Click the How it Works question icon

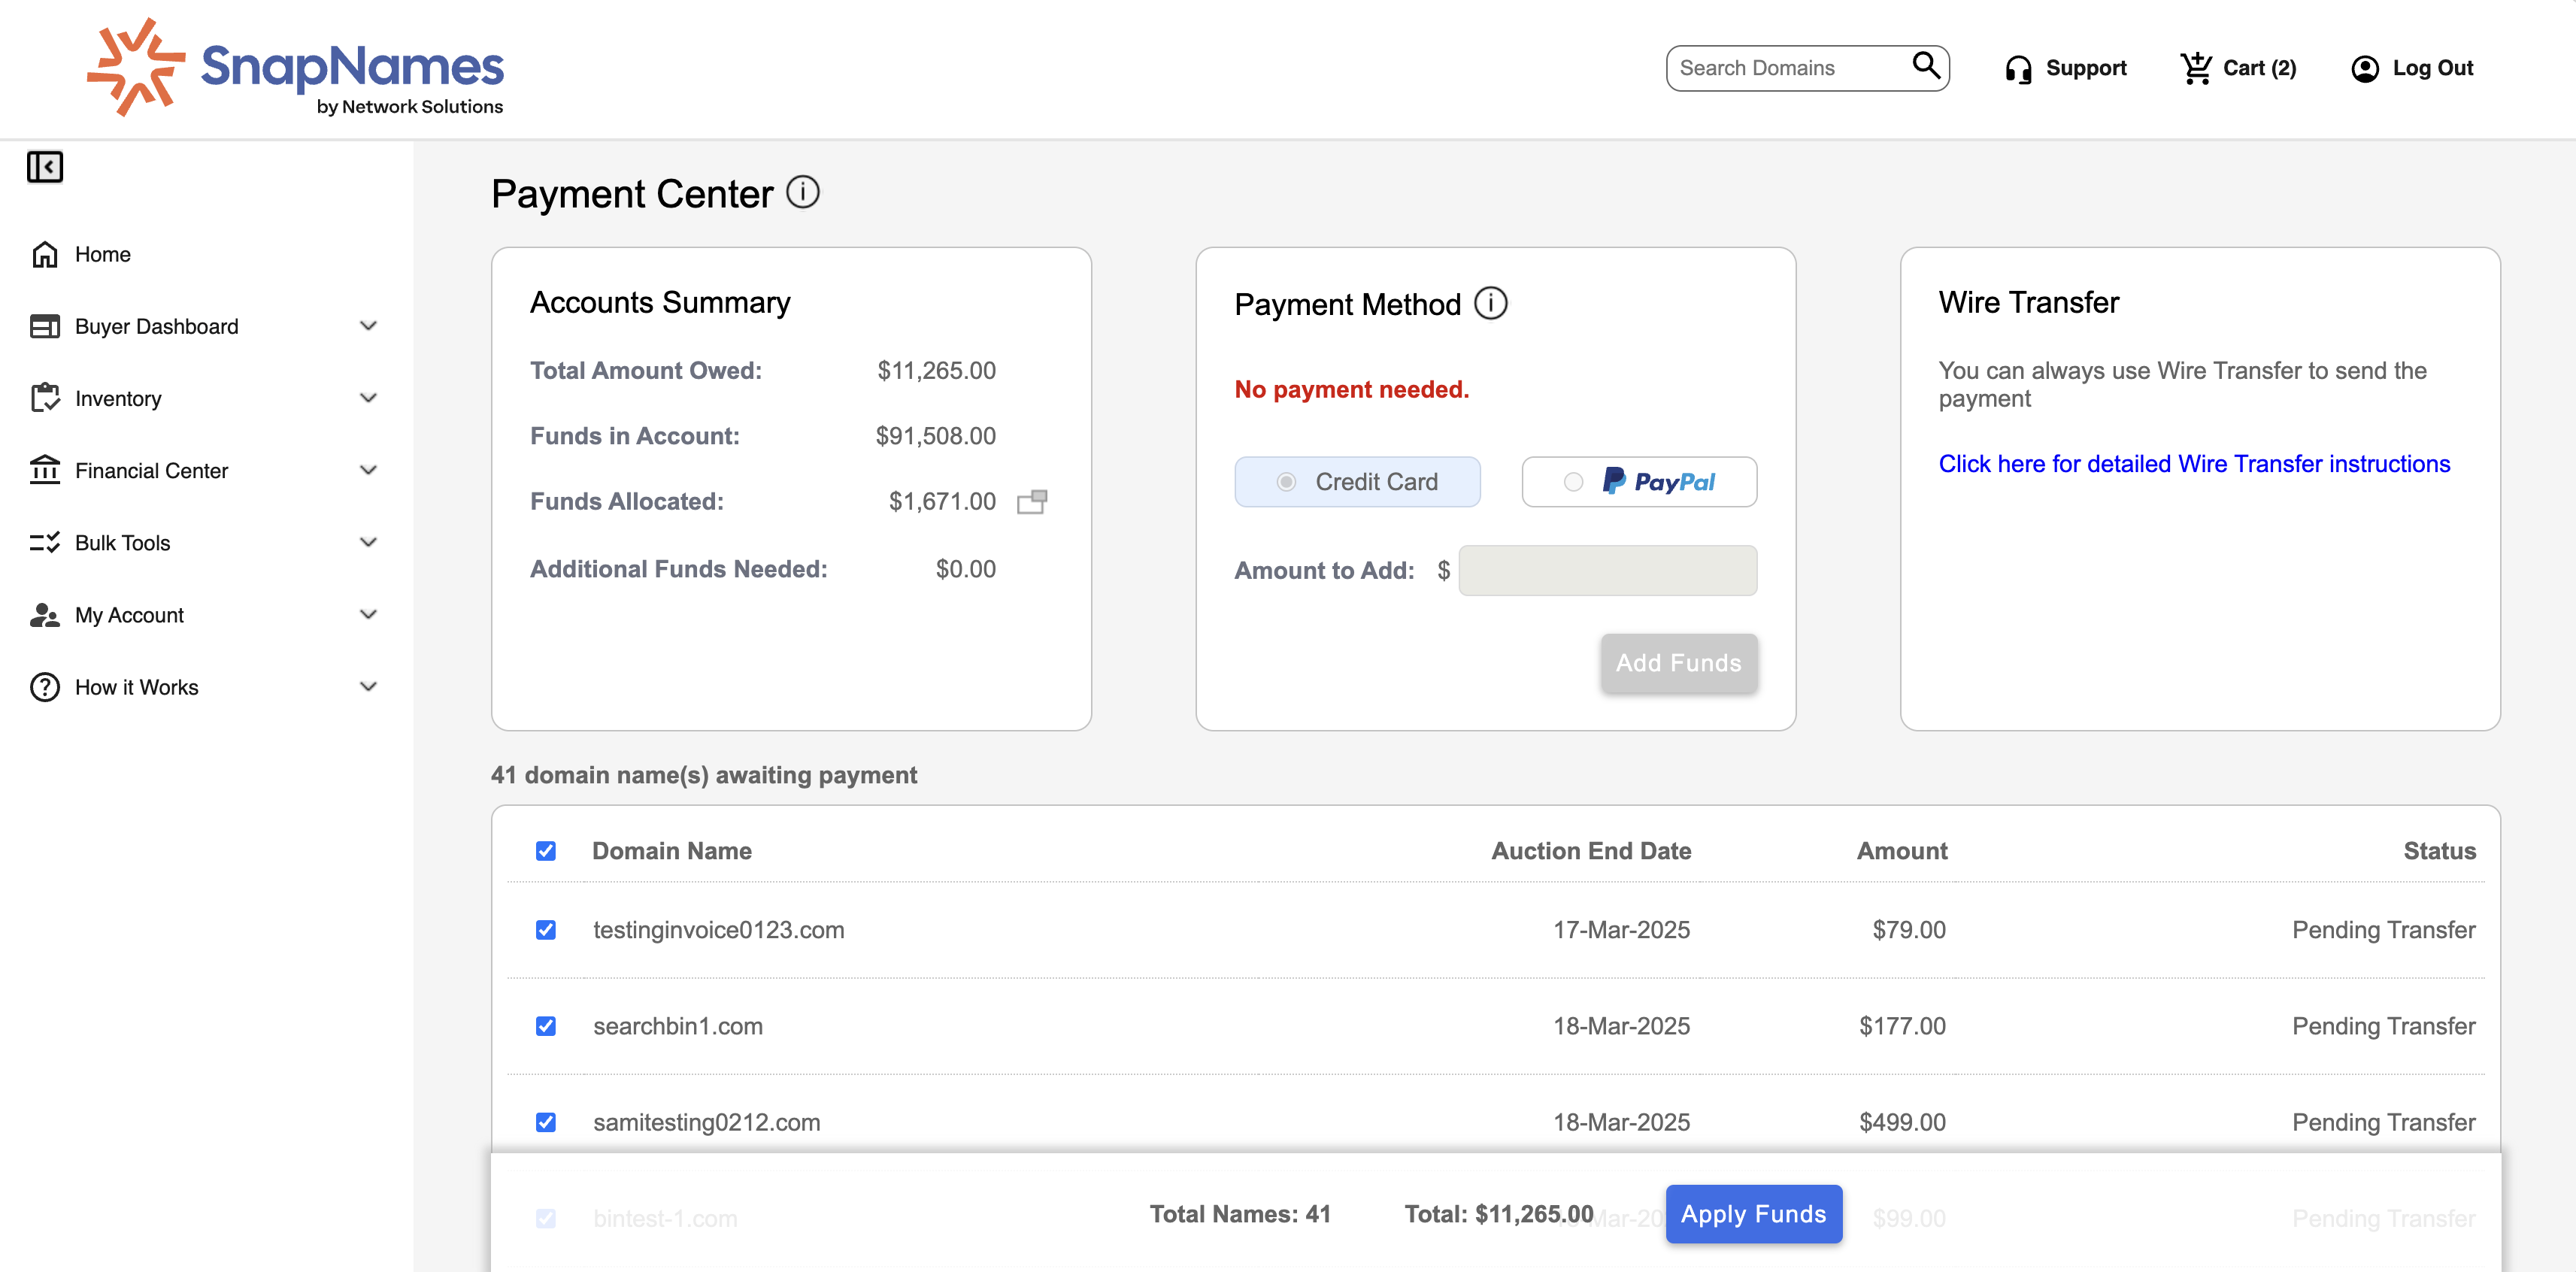[x=45, y=687]
